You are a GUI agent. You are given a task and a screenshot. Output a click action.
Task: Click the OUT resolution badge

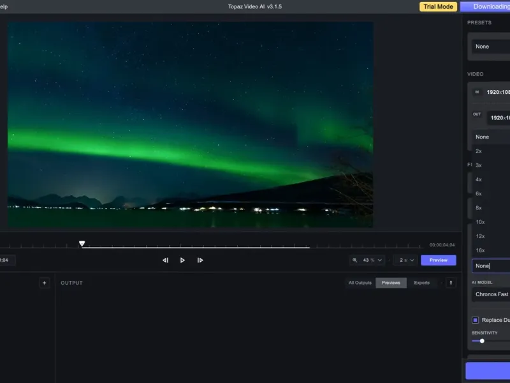[477, 114]
